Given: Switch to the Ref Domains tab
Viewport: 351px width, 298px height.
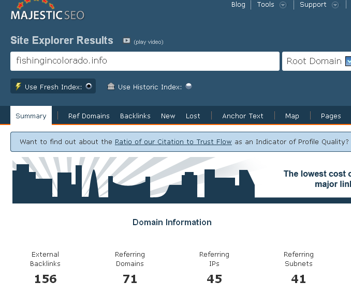Looking at the screenshot, I should [89, 116].
